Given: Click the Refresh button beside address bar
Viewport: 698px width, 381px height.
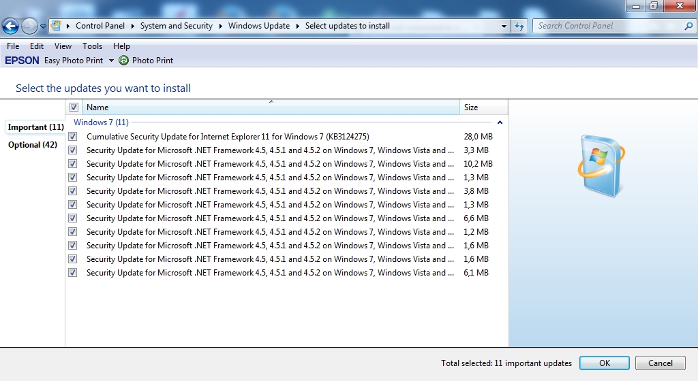Looking at the screenshot, I should [519, 27].
